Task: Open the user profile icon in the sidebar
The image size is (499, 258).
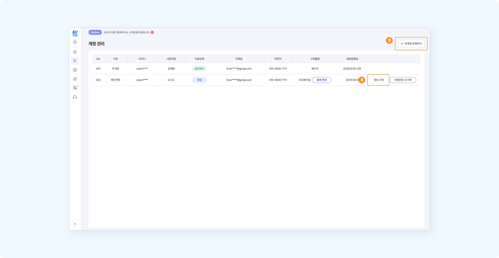Action: 75,42
